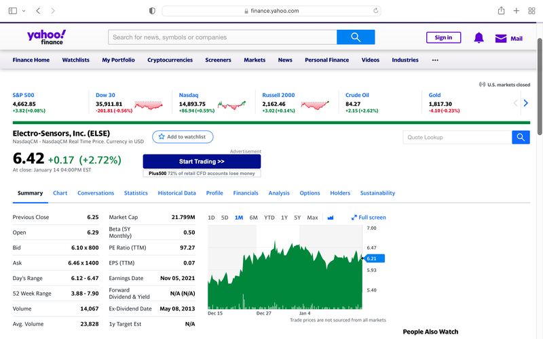This screenshot has height=339, width=543.
Task: Open the notifications bell icon
Action: [x=479, y=38]
